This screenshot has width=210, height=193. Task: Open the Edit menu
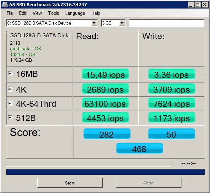(23, 13)
